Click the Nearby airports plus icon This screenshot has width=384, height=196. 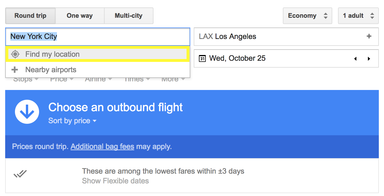(15, 69)
